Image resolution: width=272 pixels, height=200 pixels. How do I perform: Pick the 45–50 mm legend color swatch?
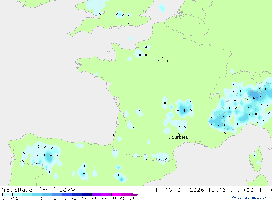(x=126, y=195)
